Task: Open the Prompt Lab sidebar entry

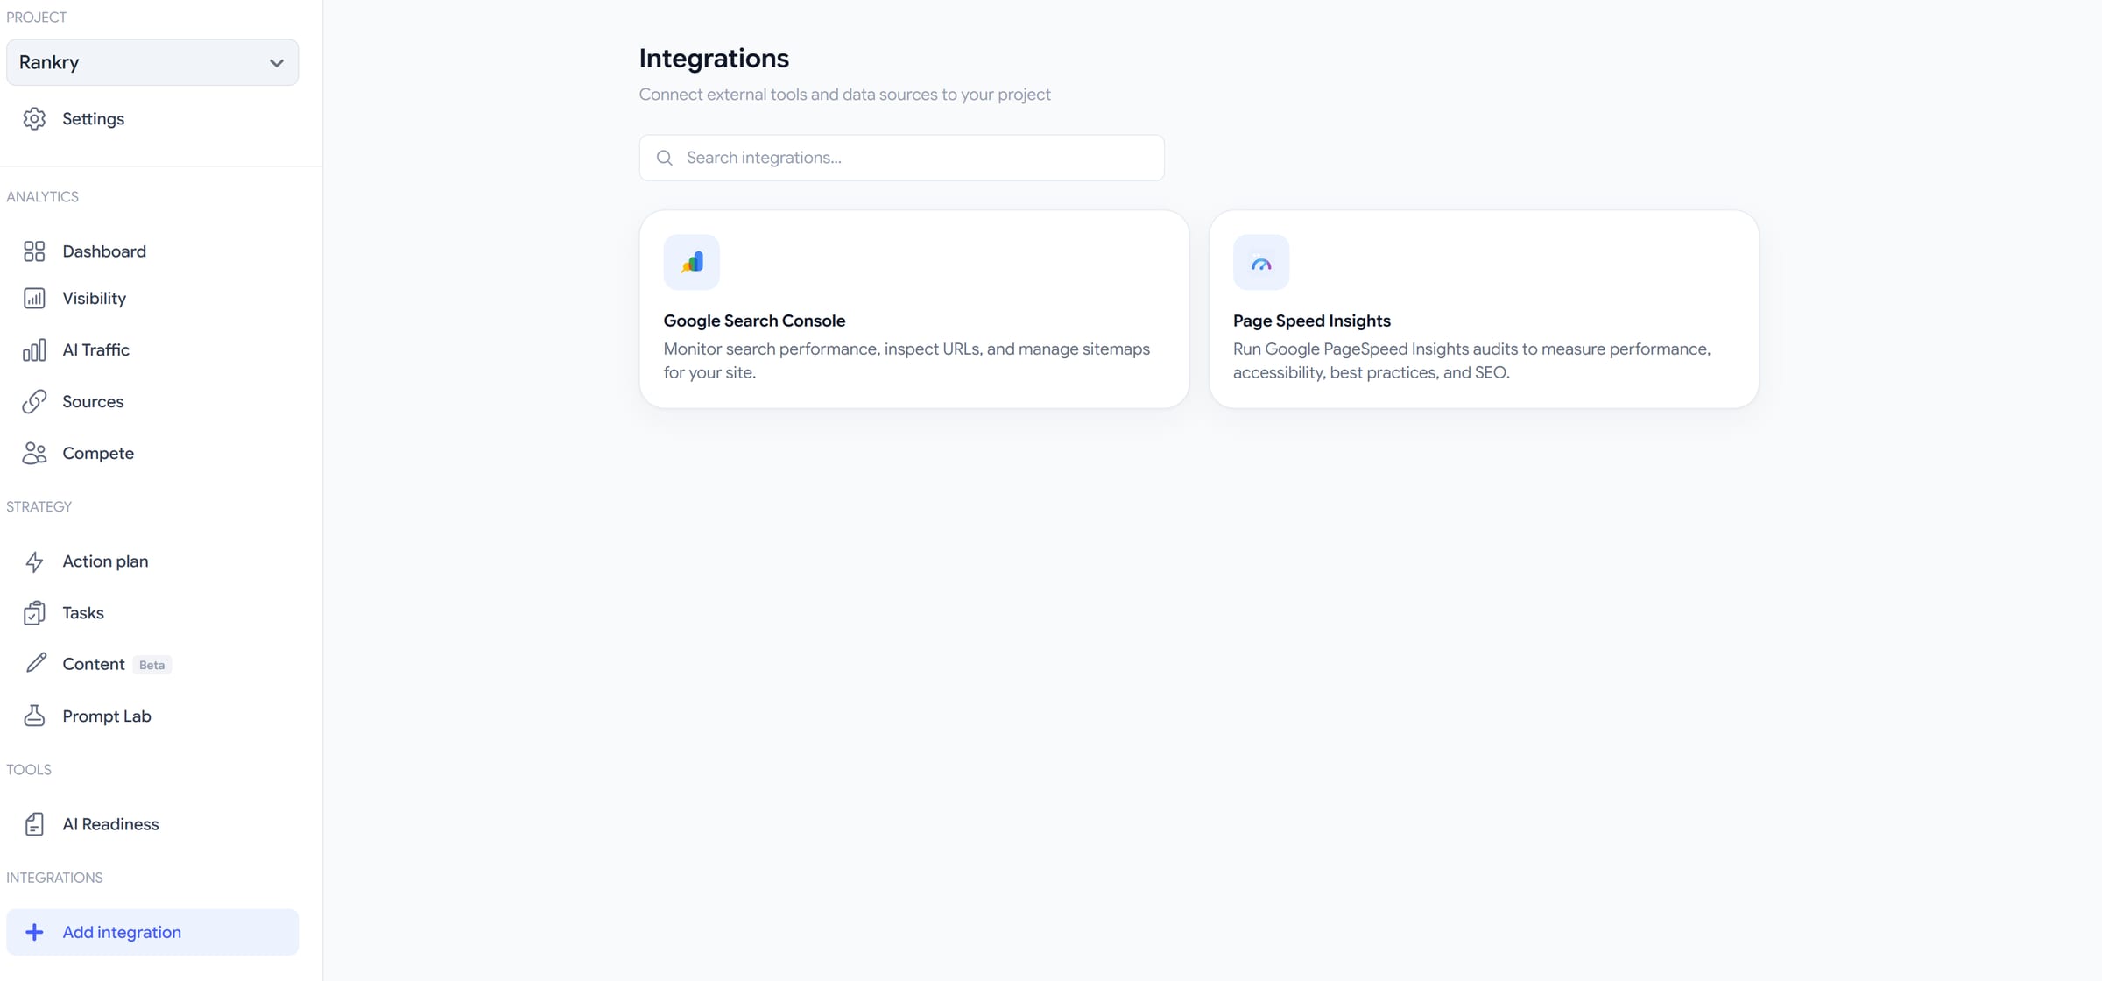Action: tap(152, 716)
